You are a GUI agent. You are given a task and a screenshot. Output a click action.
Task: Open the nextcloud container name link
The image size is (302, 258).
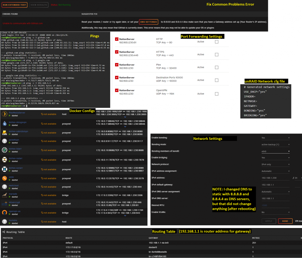(14, 185)
